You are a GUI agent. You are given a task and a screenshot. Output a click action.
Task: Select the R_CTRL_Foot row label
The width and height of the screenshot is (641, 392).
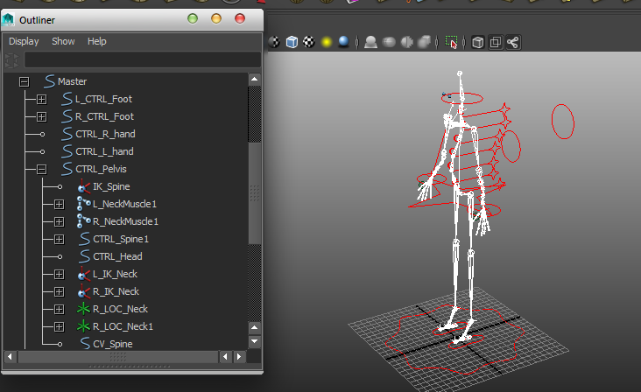pos(104,116)
